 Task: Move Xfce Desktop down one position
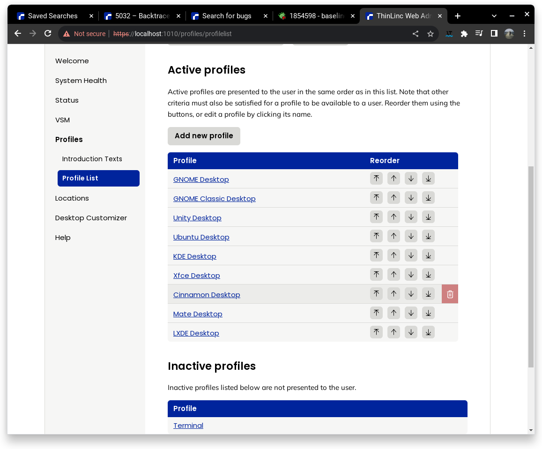411,274
